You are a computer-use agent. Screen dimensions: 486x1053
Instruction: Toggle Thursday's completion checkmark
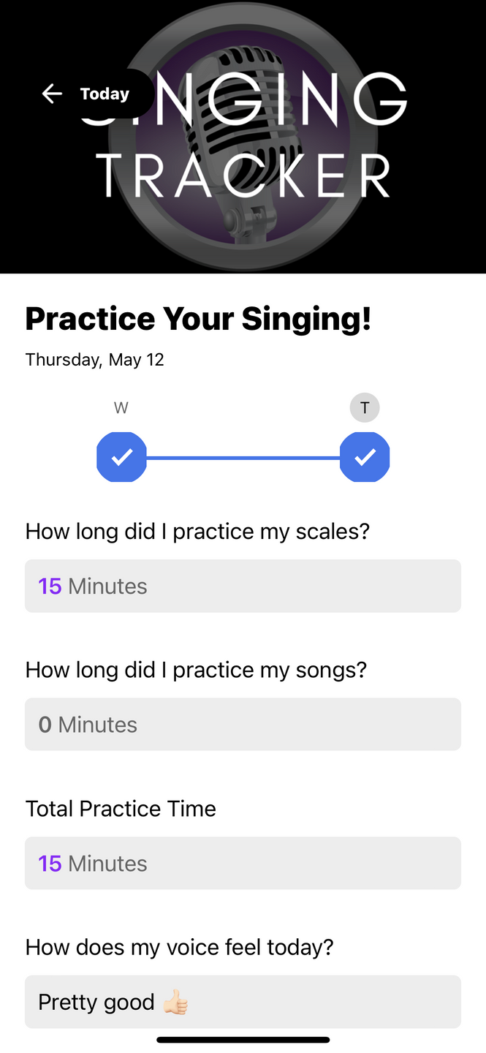click(x=365, y=457)
